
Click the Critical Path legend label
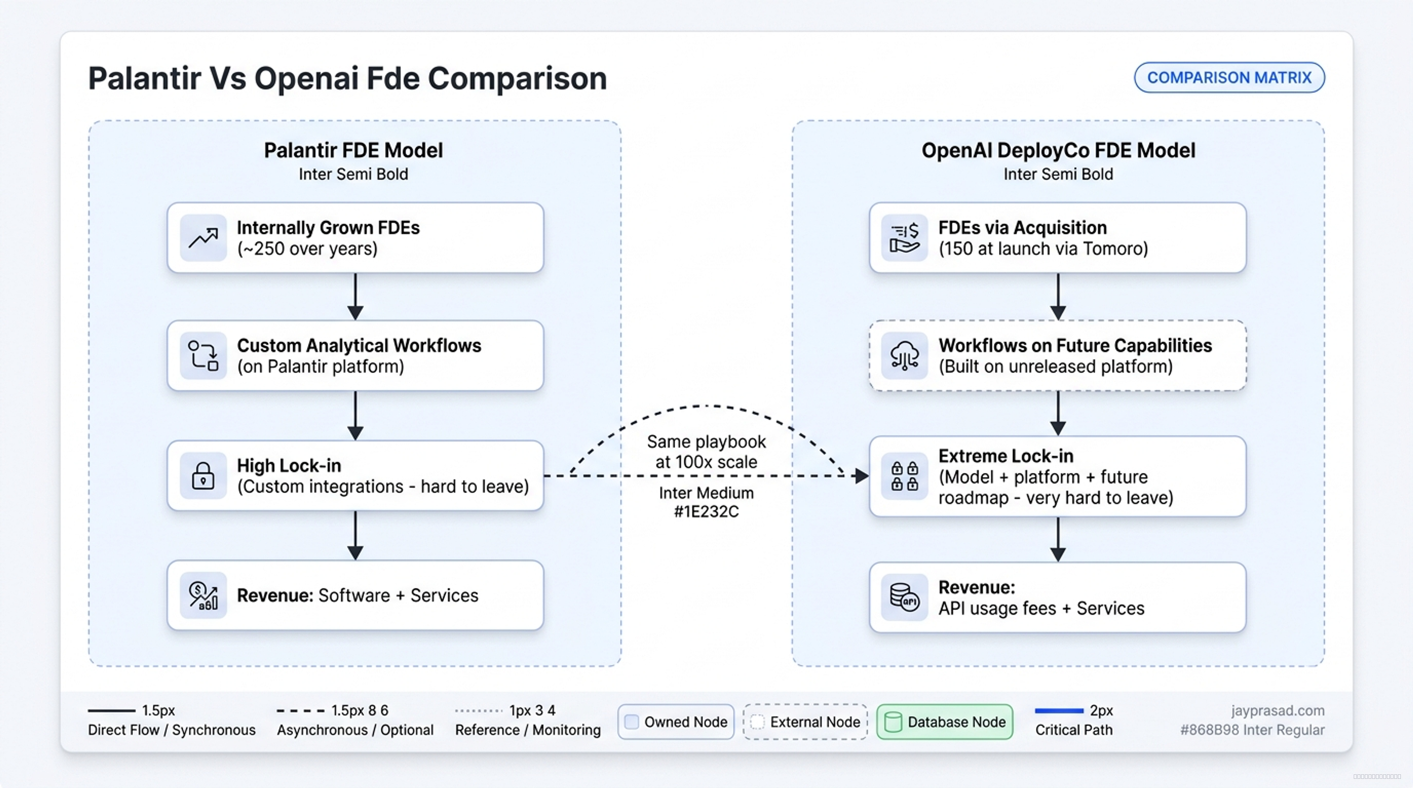1073,730
